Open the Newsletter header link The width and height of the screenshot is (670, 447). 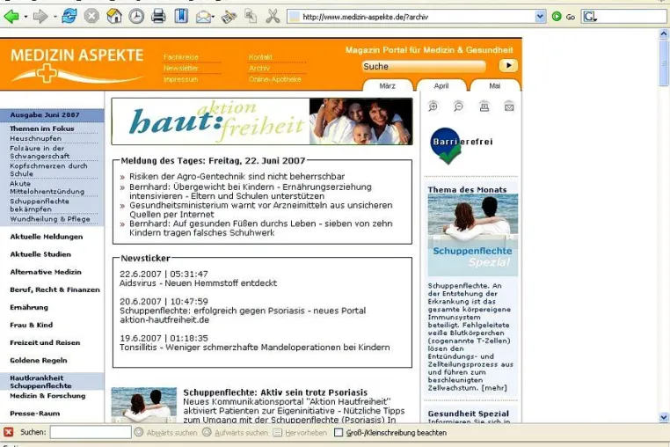click(x=181, y=68)
